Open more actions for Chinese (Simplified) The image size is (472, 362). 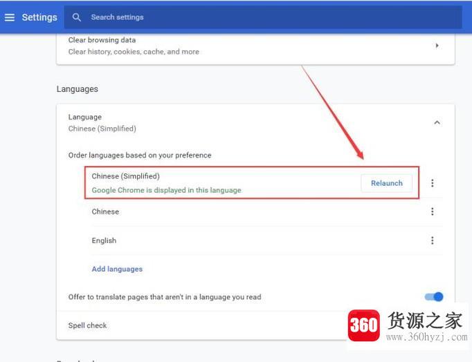[x=433, y=183]
